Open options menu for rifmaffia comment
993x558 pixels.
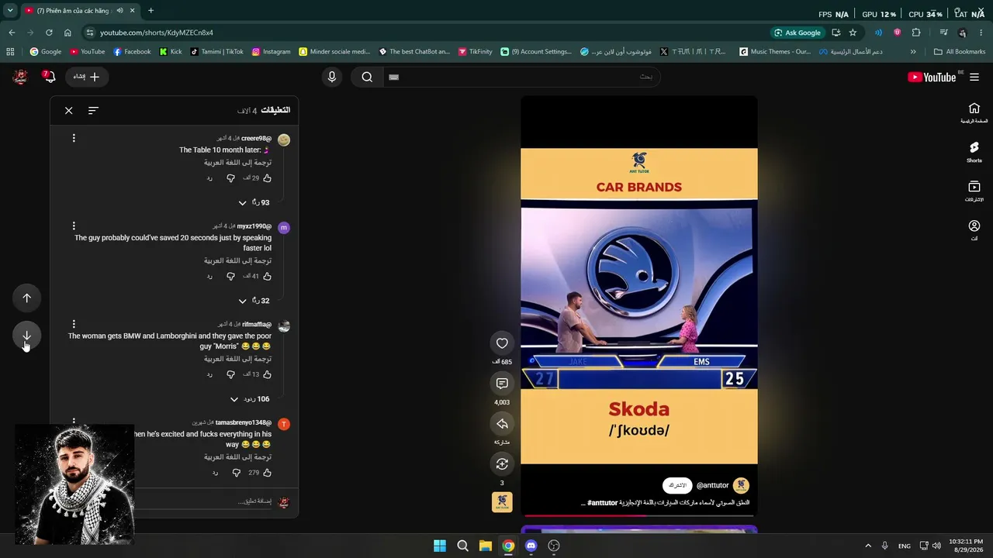pos(74,324)
